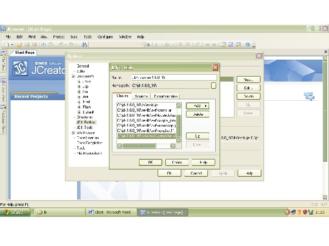Click the Run project toolbar icon

tap(157, 45)
